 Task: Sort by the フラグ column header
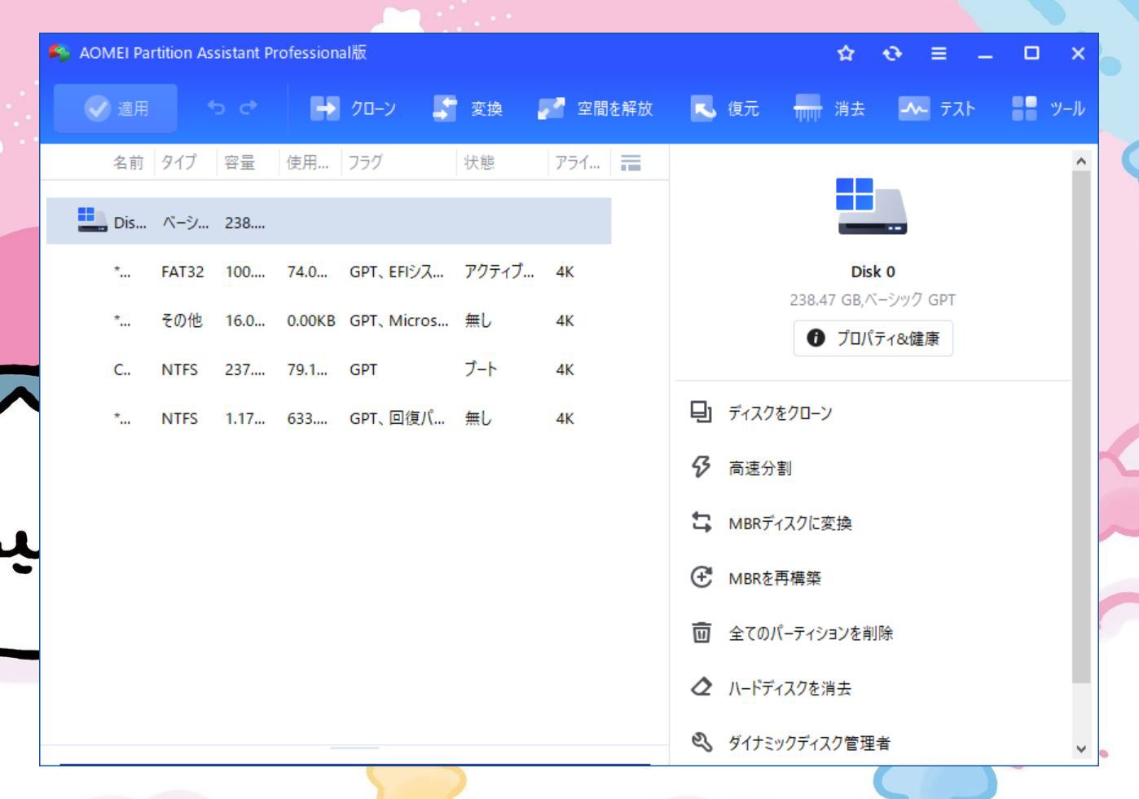pyautogui.click(x=365, y=162)
